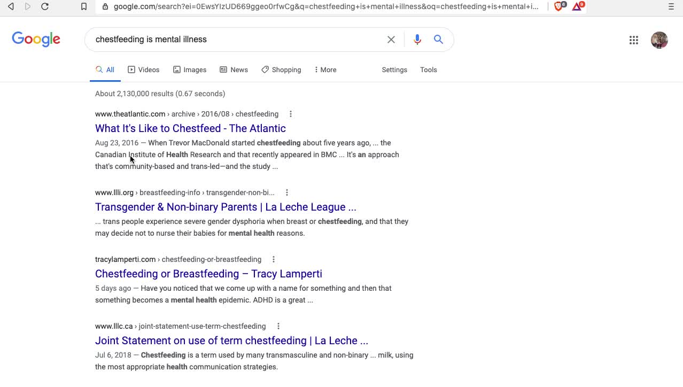The image size is (683, 387).
Task: Open the Google account profile picture
Action: tap(659, 40)
